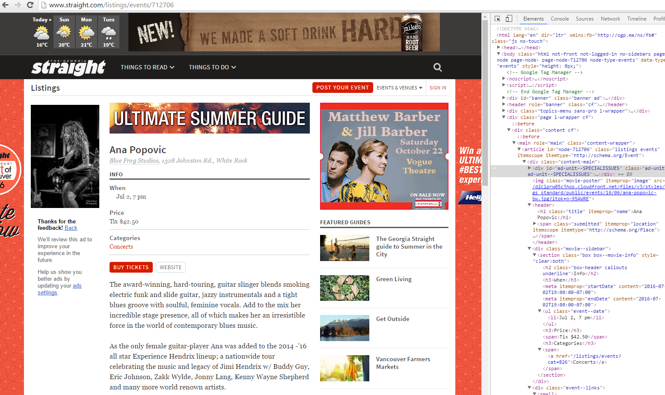Open the Get Outside guide link
The width and height of the screenshot is (665, 395).
click(x=392, y=319)
